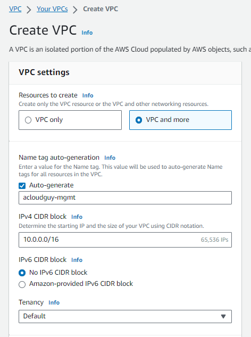Viewport: 251px width, 337px height.
Task: Open the VPC breadcrumb link
Action: (x=15, y=9)
